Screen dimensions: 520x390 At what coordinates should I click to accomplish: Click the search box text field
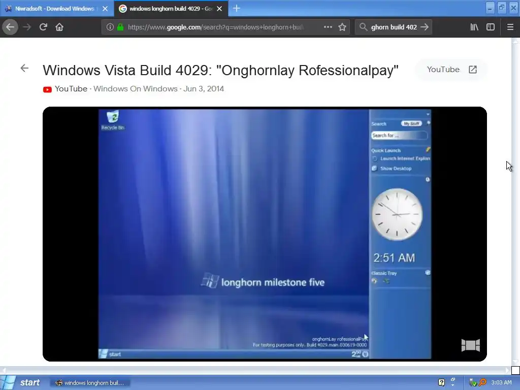394,27
